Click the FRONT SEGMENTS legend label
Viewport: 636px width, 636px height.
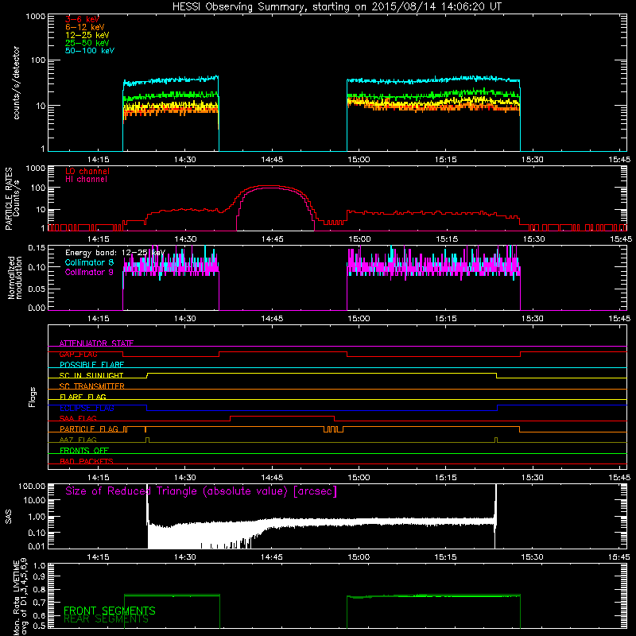point(110,611)
